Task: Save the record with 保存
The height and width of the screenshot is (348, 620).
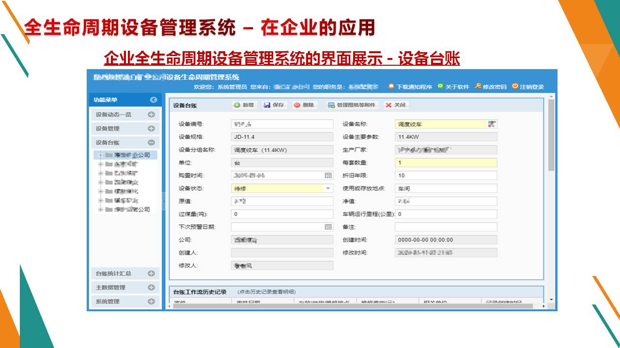Action: pyautogui.click(x=274, y=105)
